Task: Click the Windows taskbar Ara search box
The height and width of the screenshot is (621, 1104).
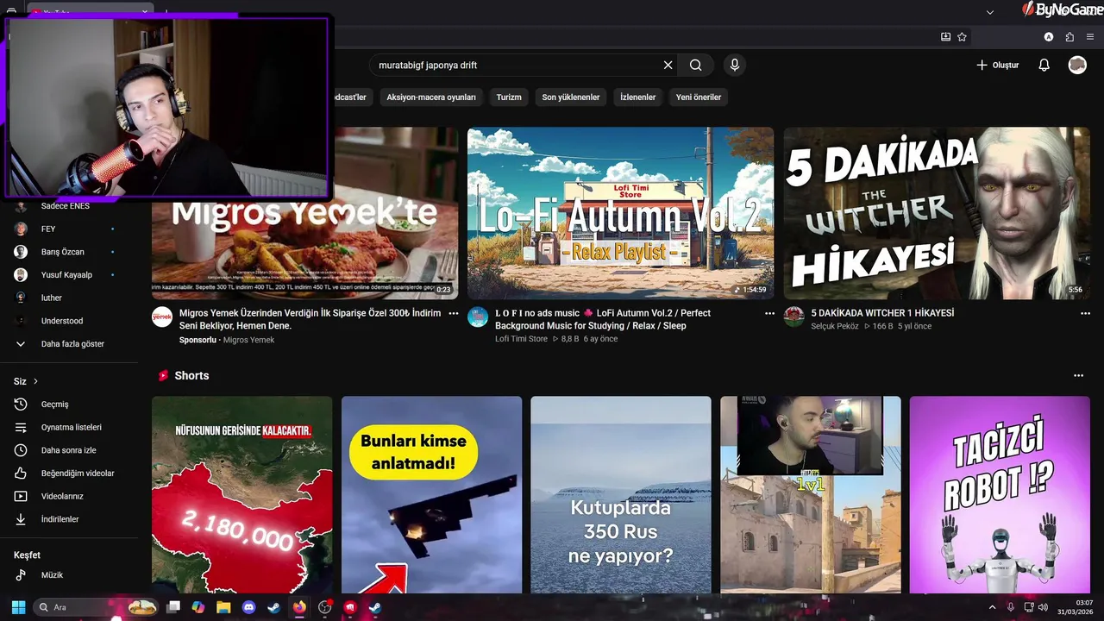Action: (95, 607)
